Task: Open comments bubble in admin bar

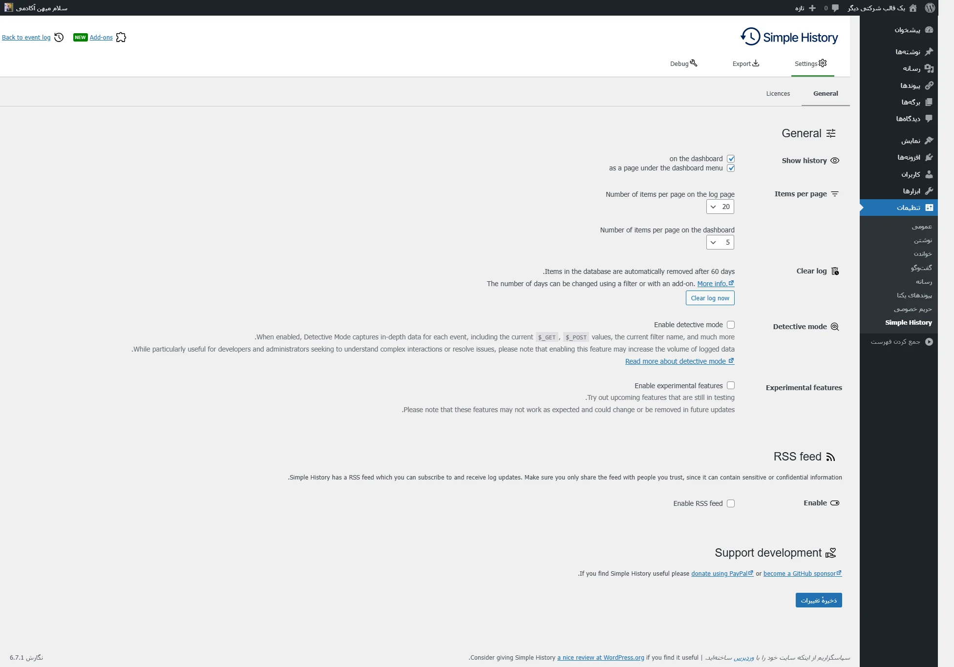Action: click(x=835, y=8)
